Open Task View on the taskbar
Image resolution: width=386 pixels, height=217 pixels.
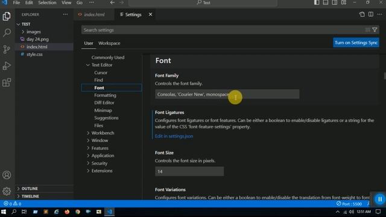(x=24, y=212)
